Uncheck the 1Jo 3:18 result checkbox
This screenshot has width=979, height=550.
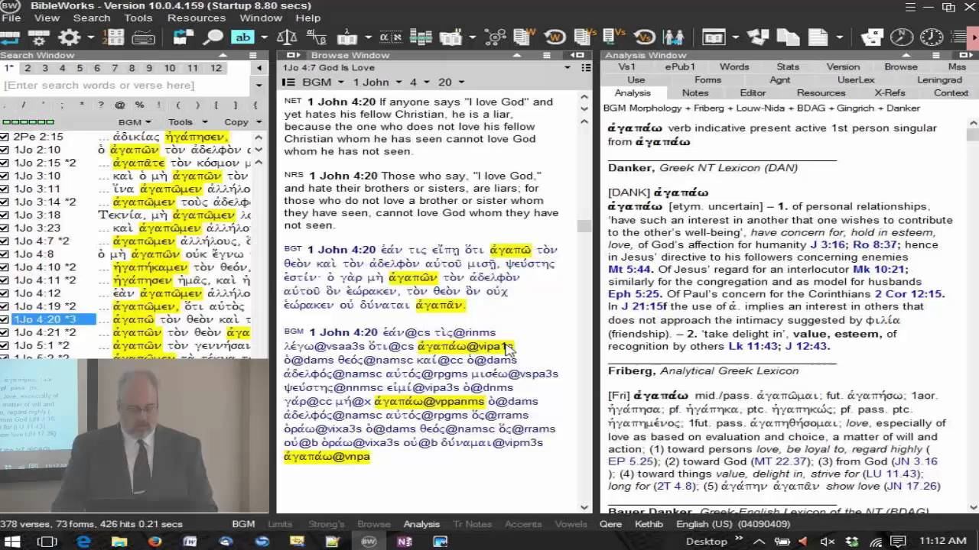pyautogui.click(x=5, y=215)
